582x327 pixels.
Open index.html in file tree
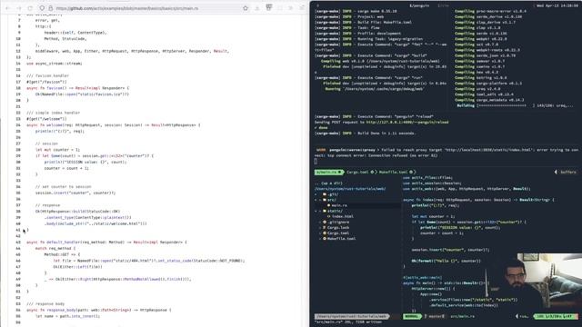pyautogui.click(x=343, y=216)
